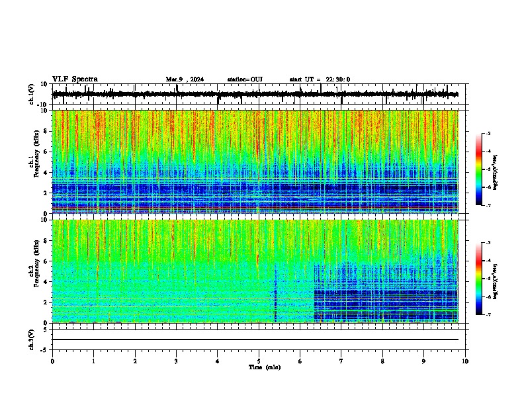Click the "-5" tick on ch.3(V) axis
The image size is (524, 405).
pos(44,350)
